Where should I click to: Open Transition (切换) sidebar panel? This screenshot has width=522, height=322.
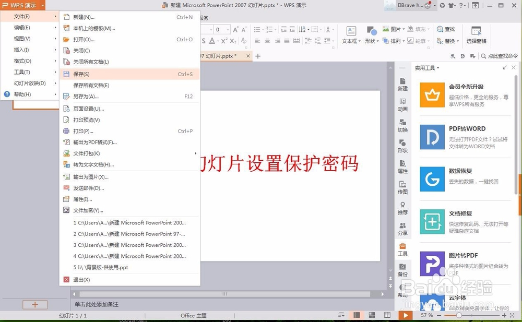tap(402, 126)
